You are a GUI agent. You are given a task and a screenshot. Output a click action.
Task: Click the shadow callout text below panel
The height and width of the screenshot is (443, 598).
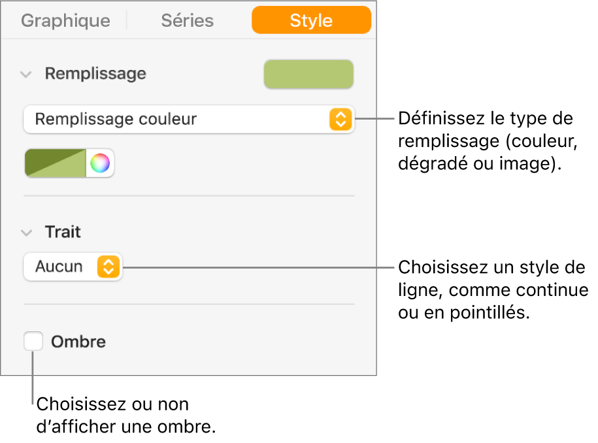point(126,416)
